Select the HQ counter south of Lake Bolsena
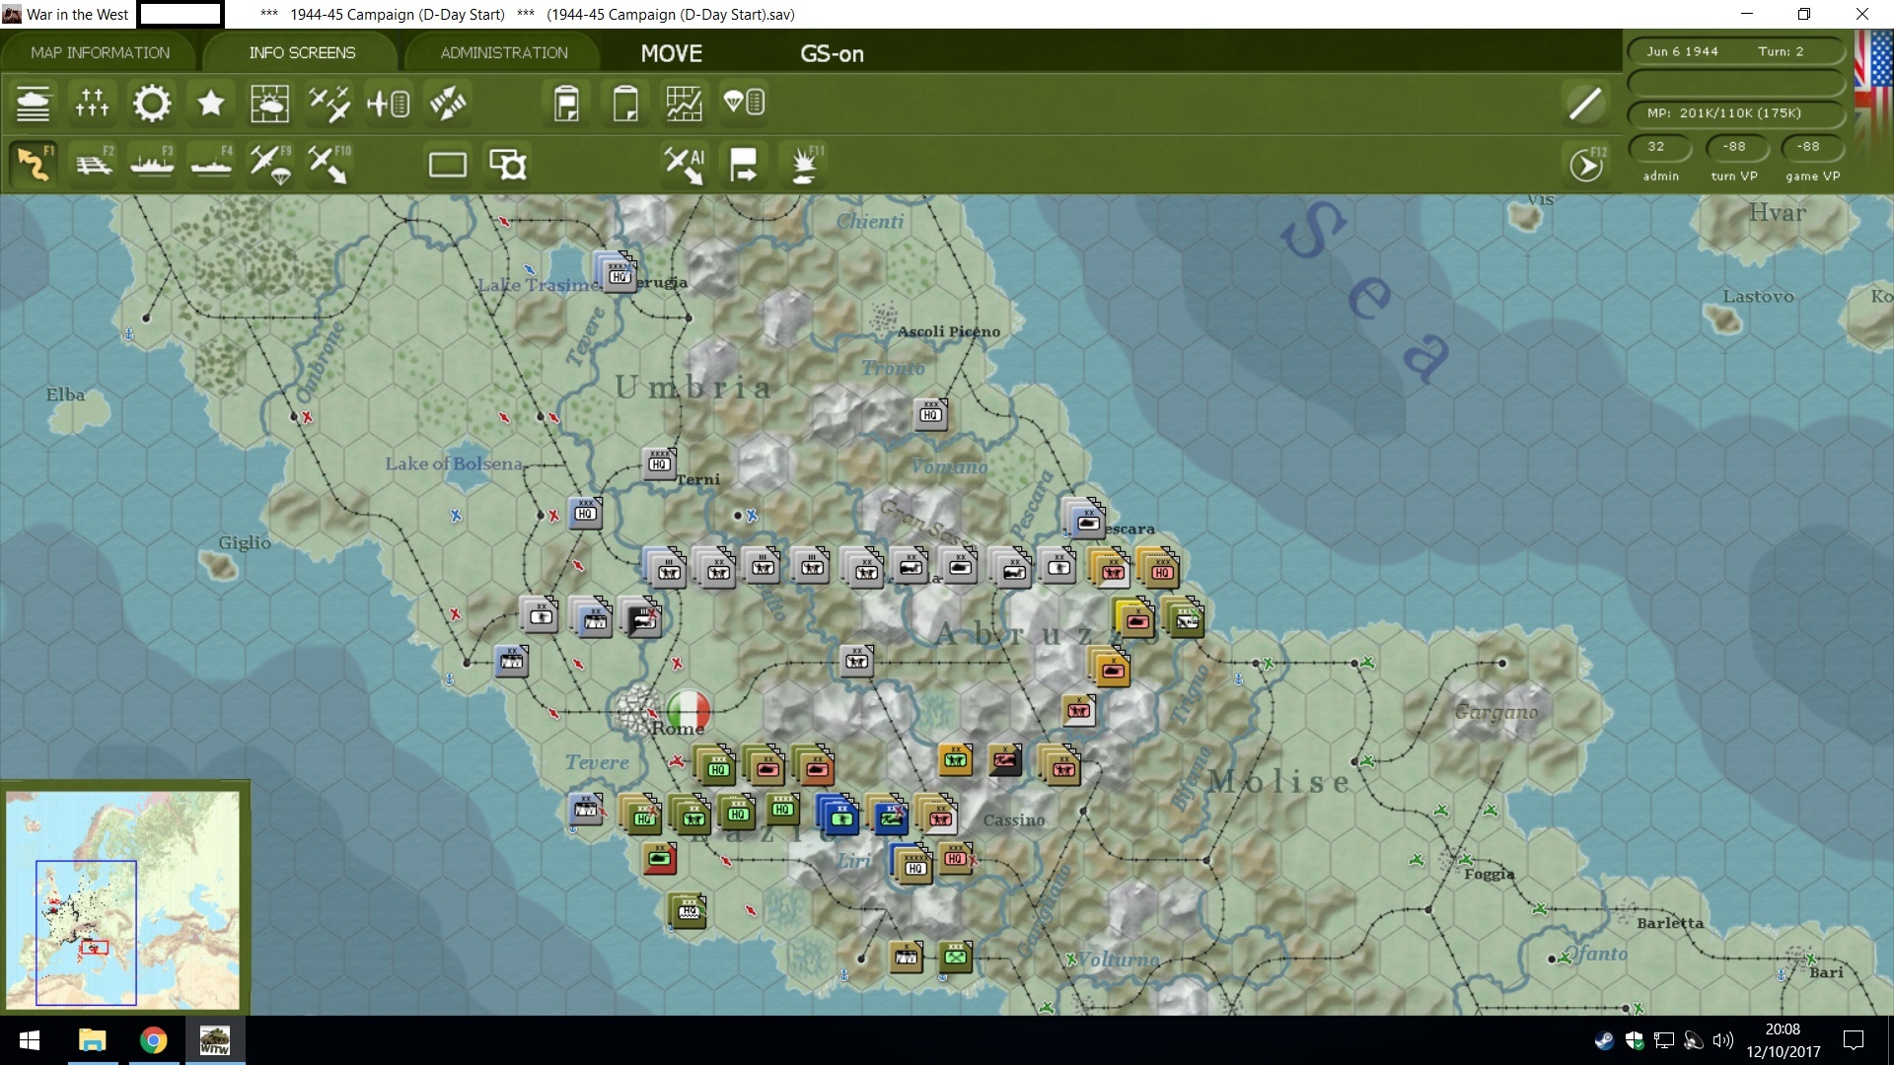 [585, 512]
